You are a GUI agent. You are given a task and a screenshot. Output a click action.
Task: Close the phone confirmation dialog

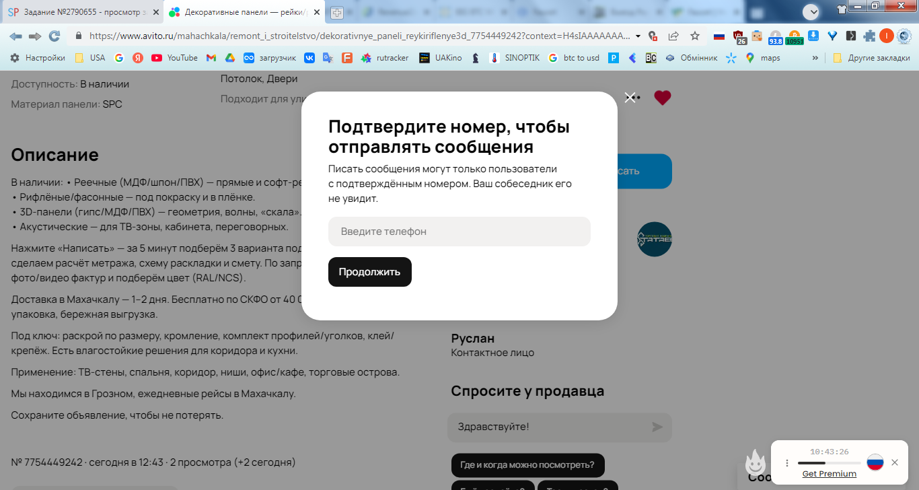pos(630,98)
